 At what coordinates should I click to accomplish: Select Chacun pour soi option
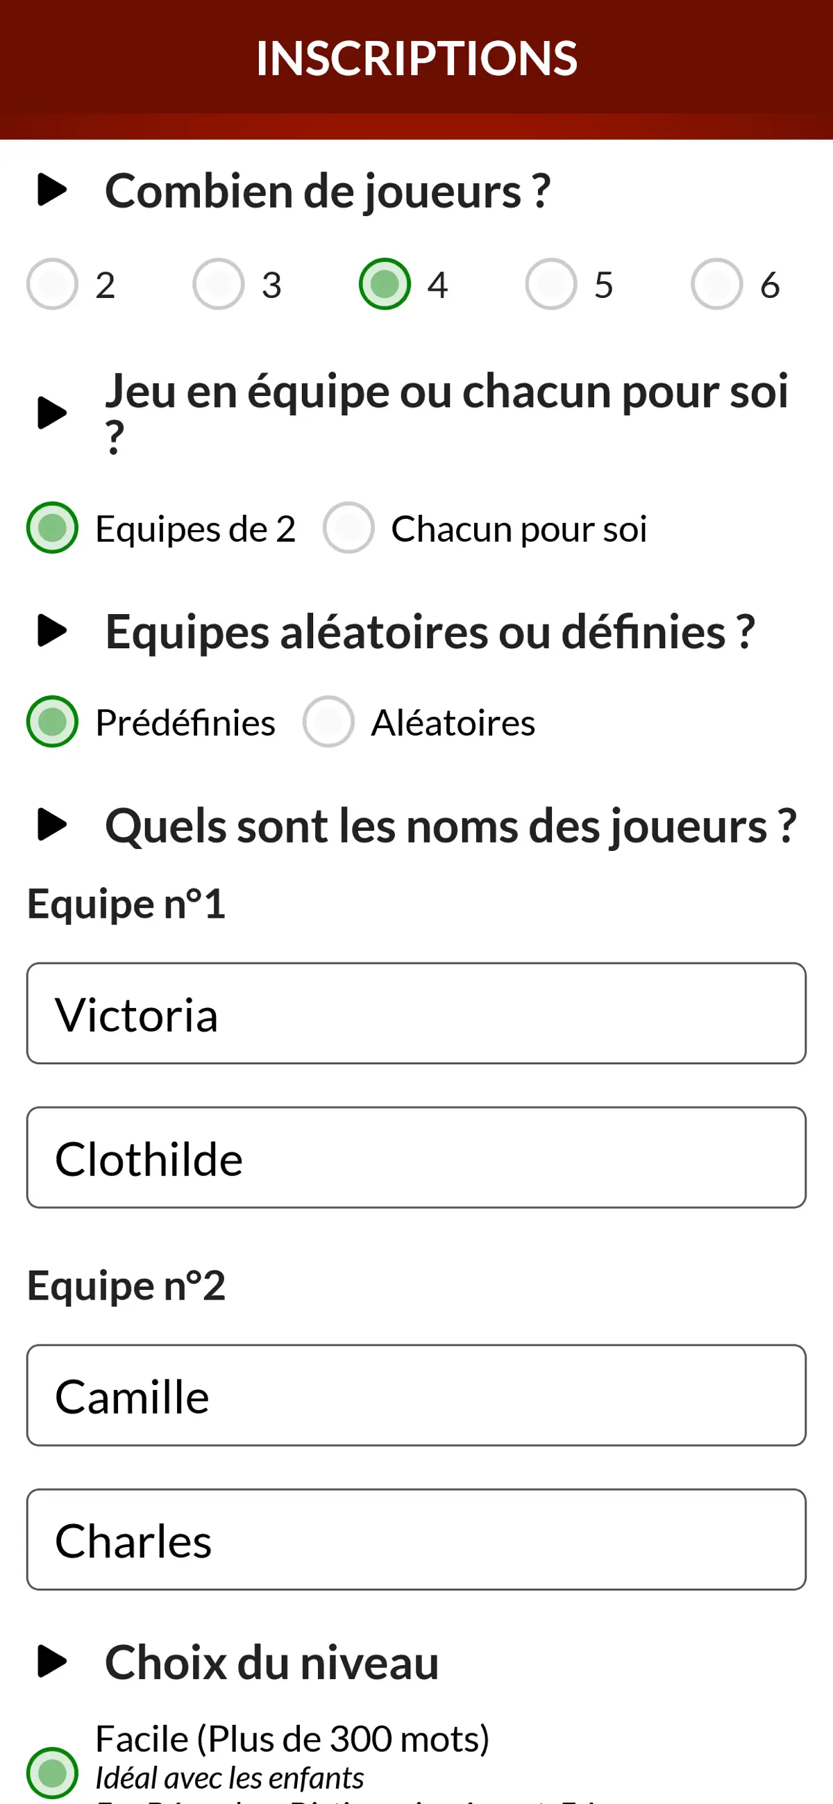pos(348,527)
